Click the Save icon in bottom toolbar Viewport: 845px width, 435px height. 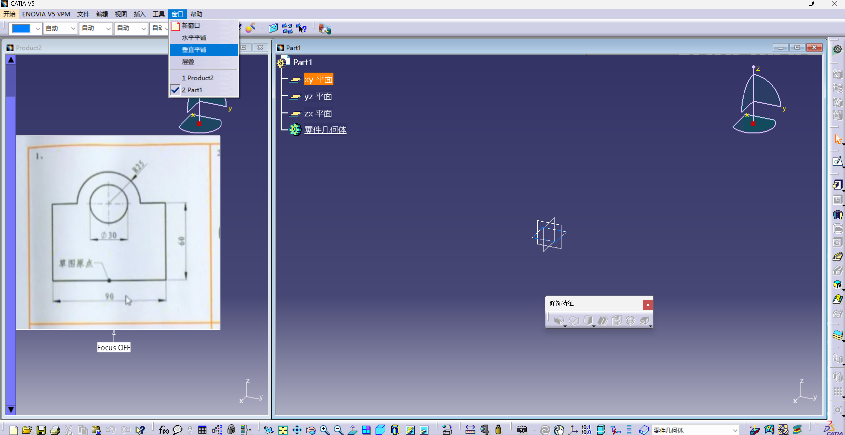41,429
